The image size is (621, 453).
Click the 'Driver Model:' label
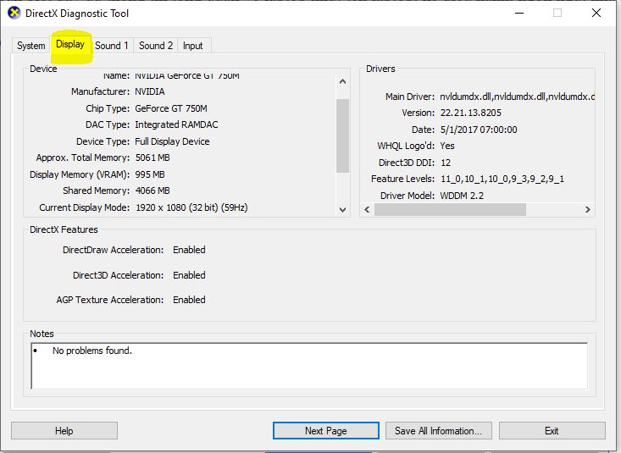408,196
